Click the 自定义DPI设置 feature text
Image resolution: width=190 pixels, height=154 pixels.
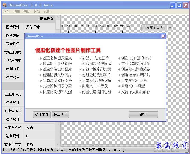[132, 86]
